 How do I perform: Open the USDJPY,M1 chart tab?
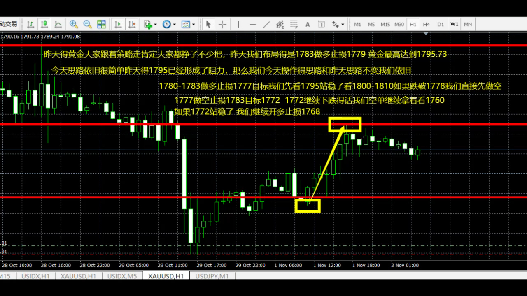(x=212, y=276)
